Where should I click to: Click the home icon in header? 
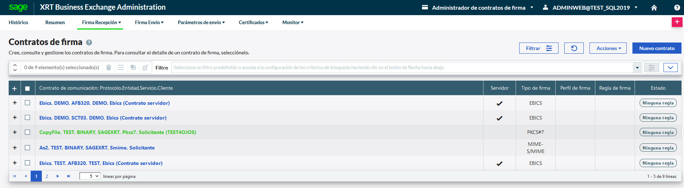coord(654,8)
